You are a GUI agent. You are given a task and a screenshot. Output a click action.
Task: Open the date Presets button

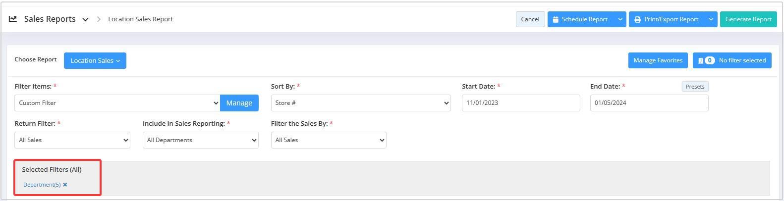(695, 87)
